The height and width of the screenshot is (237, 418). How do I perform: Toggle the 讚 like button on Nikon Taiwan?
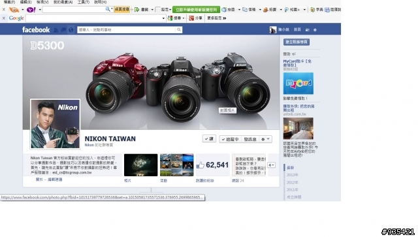(x=209, y=139)
